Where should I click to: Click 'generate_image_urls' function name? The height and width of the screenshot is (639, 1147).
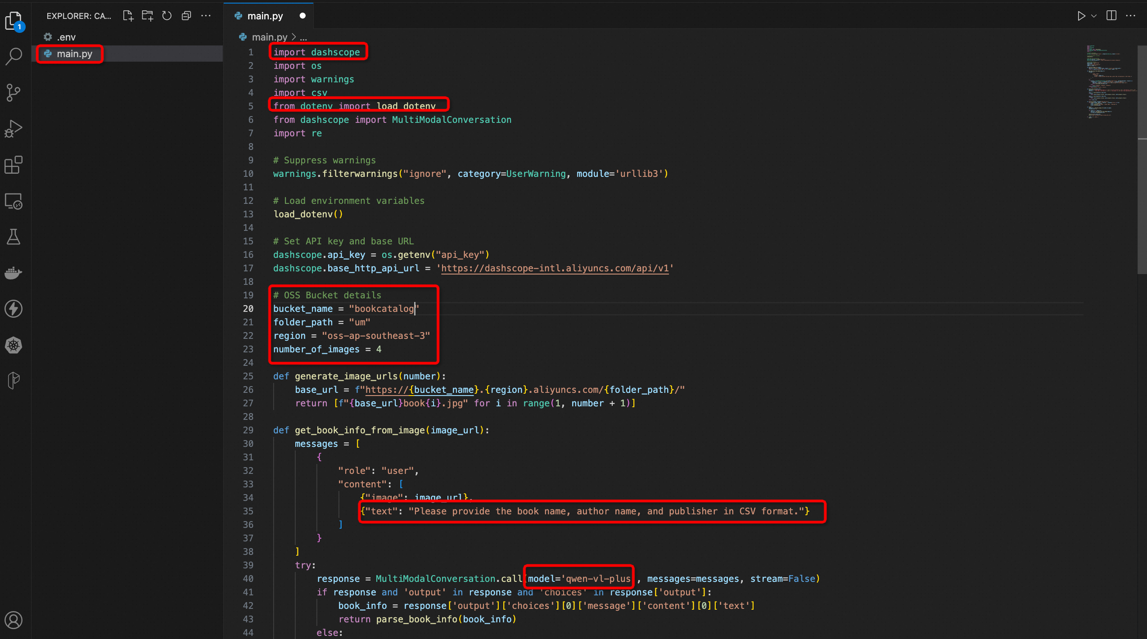point(346,376)
